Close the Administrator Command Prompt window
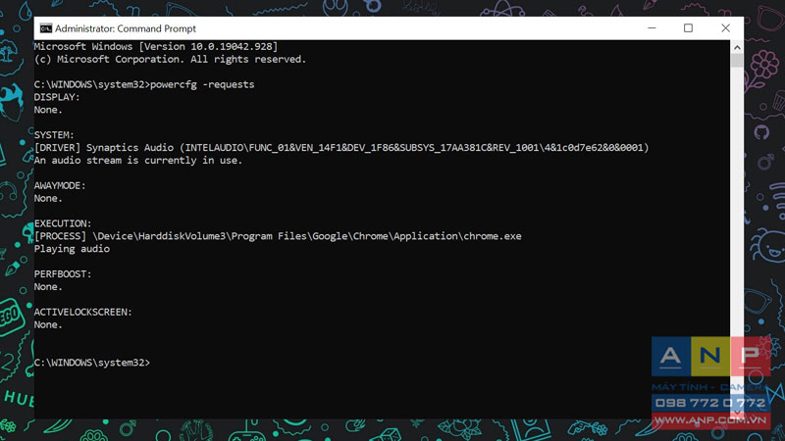 coord(725,28)
